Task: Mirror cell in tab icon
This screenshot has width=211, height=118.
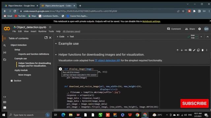Action: click(x=198, y=50)
